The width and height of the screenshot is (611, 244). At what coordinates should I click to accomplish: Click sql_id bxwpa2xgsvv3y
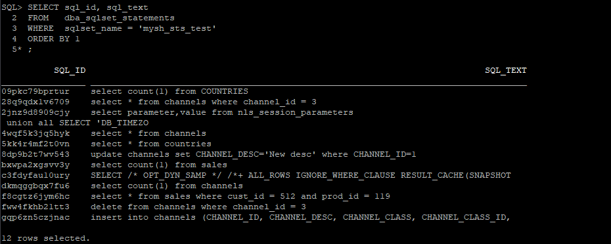point(35,165)
